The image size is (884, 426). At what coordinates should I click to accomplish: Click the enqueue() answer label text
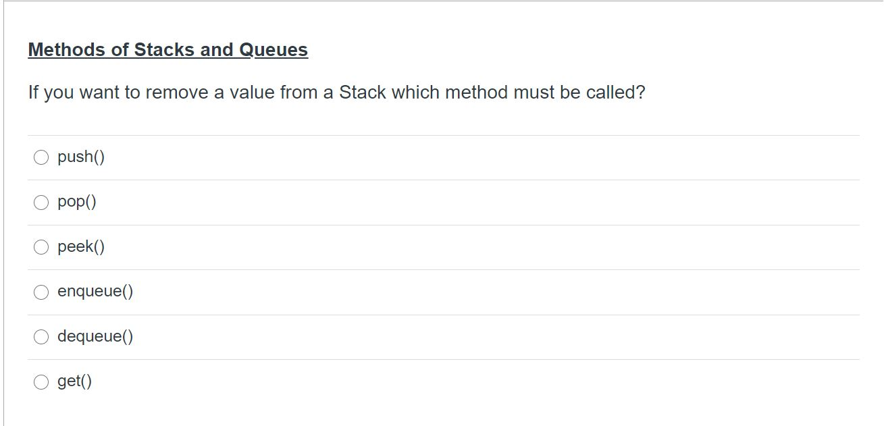point(95,292)
